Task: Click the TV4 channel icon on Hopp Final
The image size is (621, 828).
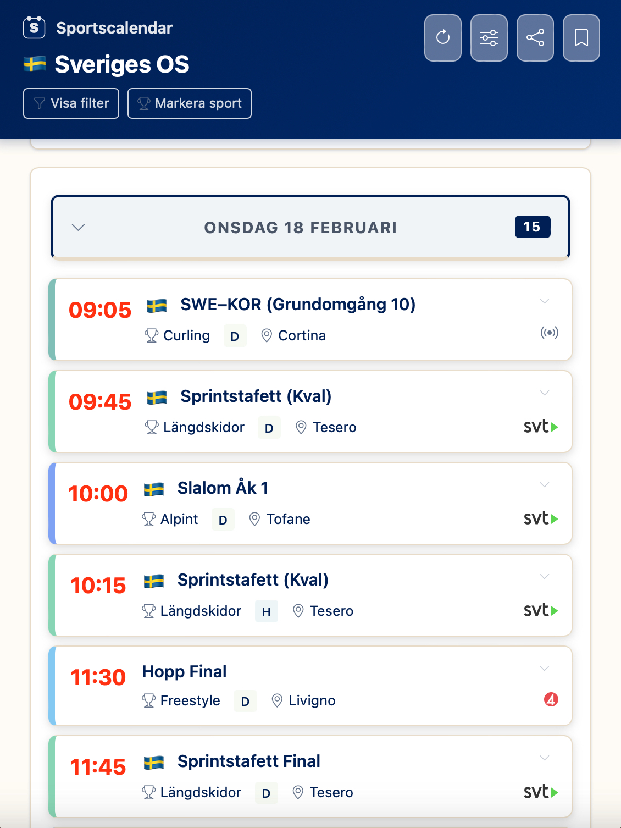Action: point(551,699)
